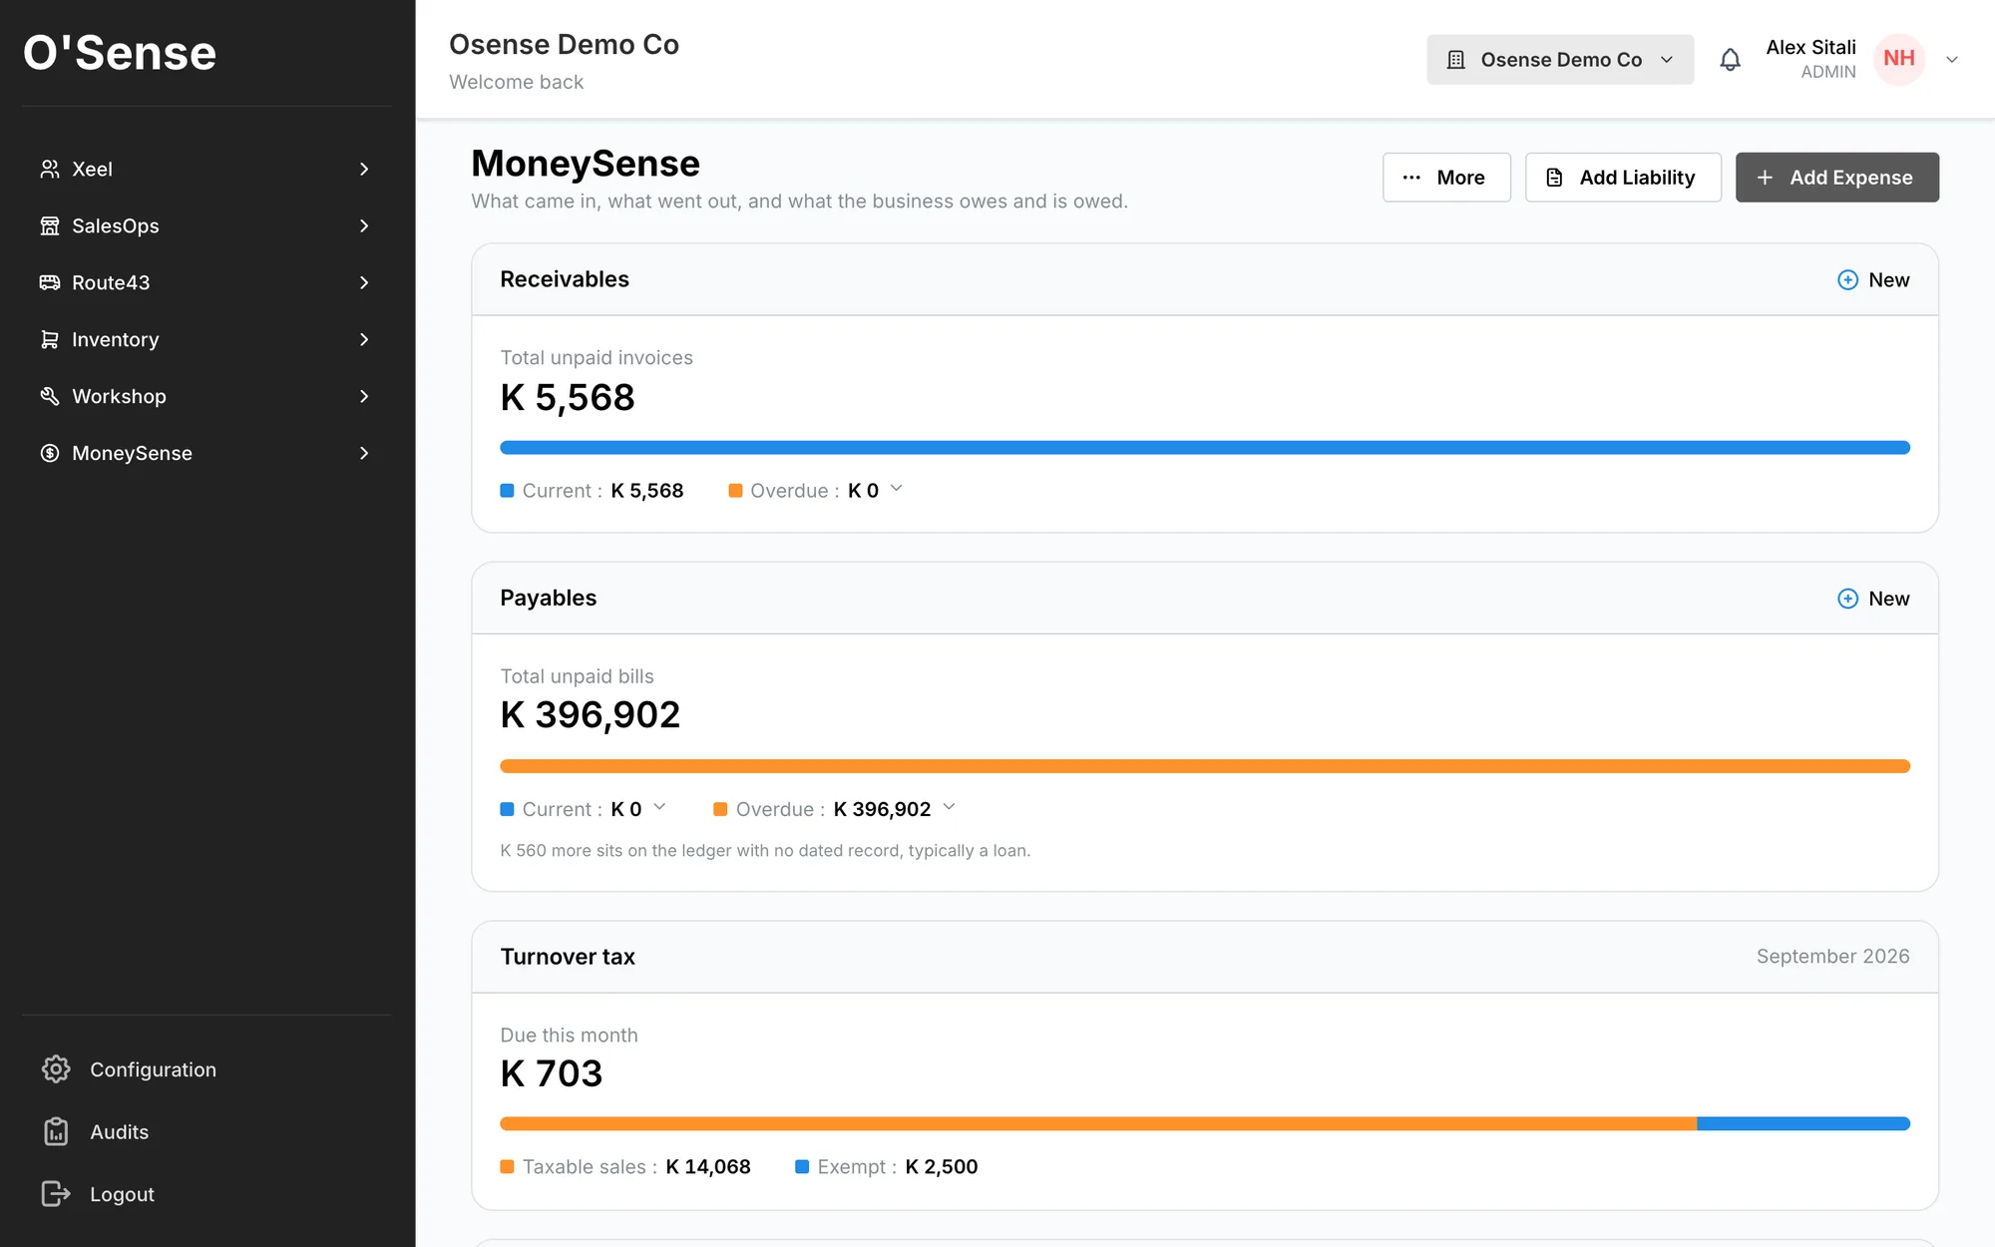Click the MoneySense dollar icon in sidebar

[49, 453]
